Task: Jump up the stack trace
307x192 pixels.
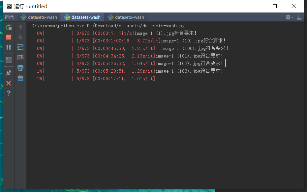Action: pyautogui.click(x=20, y=27)
